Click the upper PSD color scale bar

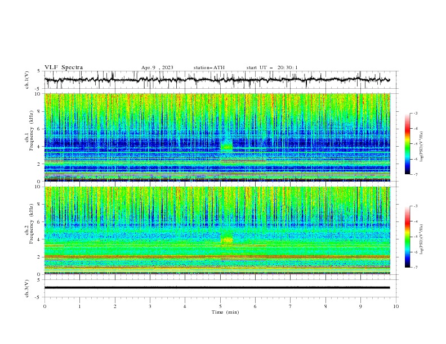407,144
